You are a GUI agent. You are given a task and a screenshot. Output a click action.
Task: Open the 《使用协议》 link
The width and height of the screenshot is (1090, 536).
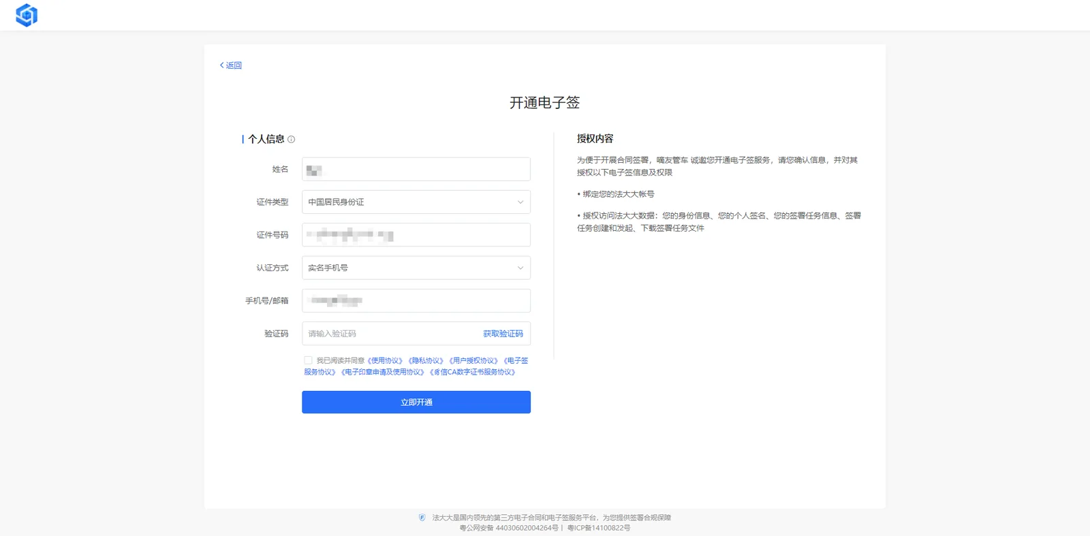385,361
